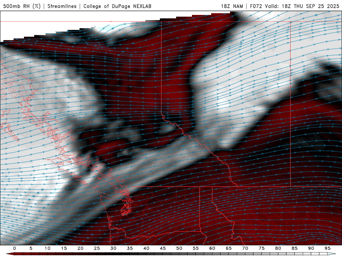
Task: Select the 25 value on the colorbar scale
Action: click(97, 248)
